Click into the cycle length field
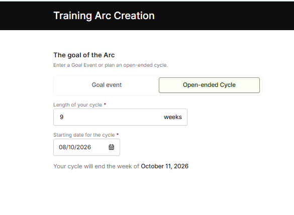The image size is (294, 215). 120,117
